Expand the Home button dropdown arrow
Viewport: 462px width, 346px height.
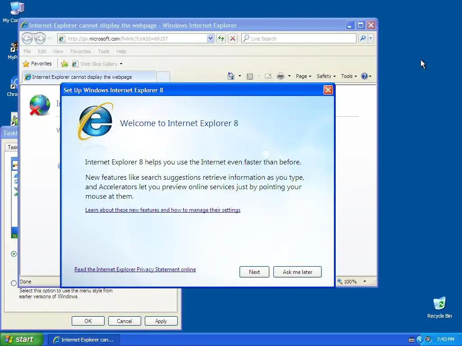(x=240, y=76)
